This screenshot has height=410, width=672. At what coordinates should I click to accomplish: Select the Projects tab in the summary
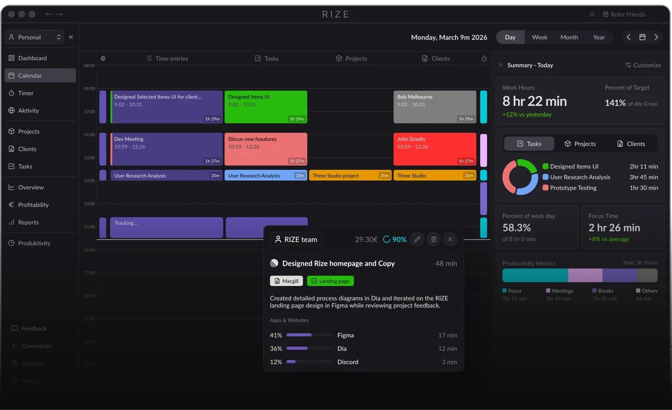[x=580, y=144]
